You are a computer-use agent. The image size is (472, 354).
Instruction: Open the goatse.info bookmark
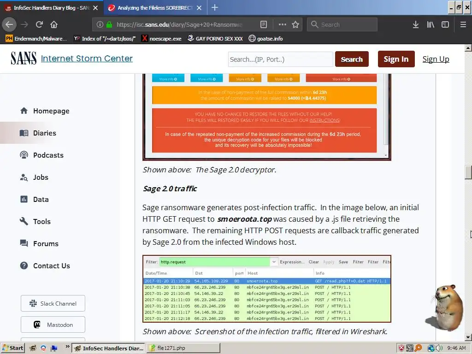(x=265, y=39)
